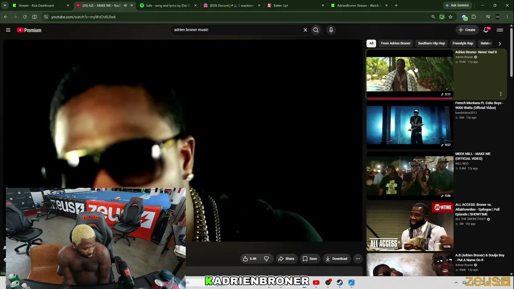
Task: Click the Soulja Boy Put A Name On It thumbnail
Action: [410, 265]
